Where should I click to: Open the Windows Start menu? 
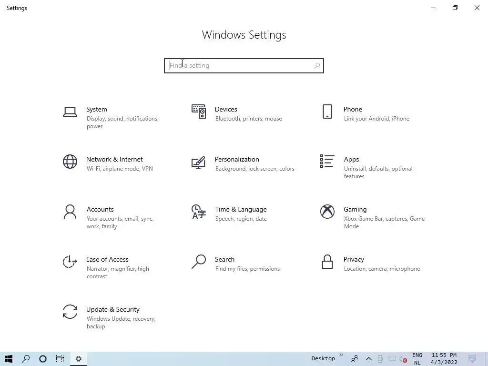pyautogui.click(x=9, y=359)
